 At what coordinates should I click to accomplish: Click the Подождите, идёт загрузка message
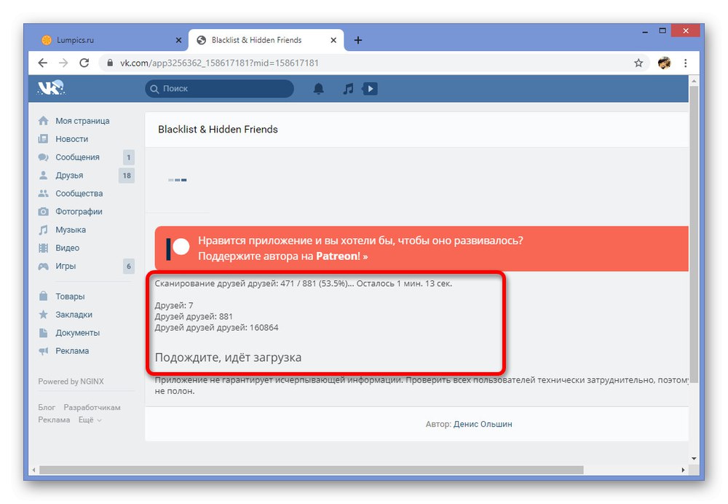[228, 357]
